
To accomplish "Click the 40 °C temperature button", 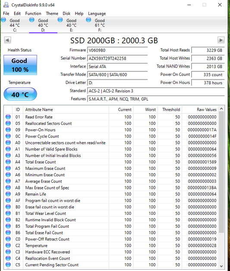I will pos(20,94).
